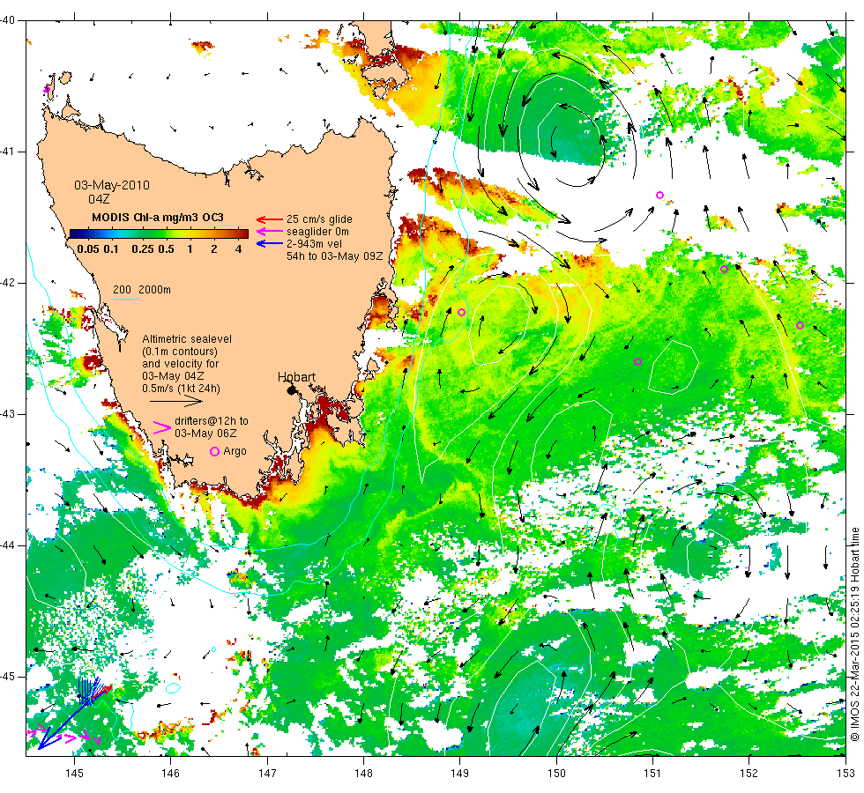Click the MODIS chlorophyll color bar

click(159, 233)
